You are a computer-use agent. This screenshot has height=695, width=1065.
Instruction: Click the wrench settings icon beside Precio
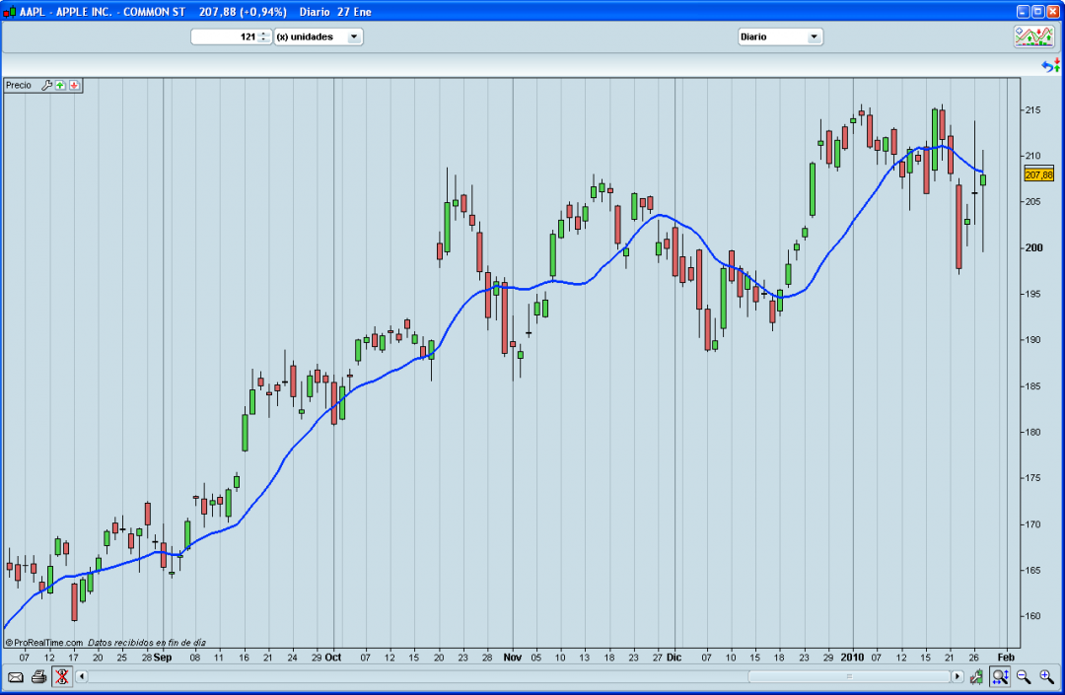45,86
